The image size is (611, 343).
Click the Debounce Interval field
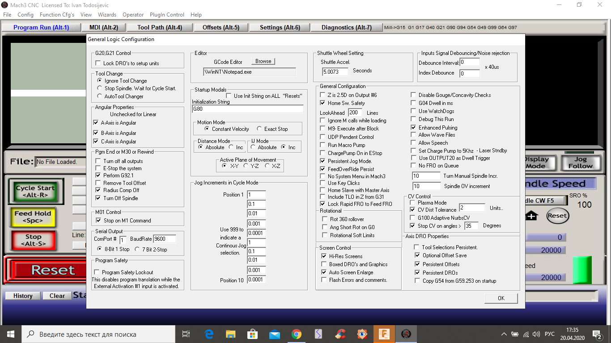pos(470,62)
